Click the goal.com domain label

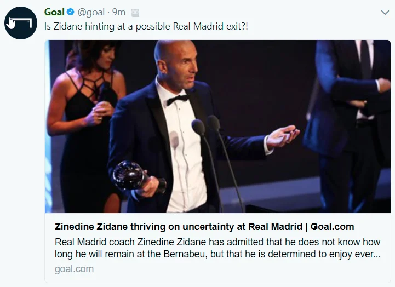[74, 269]
